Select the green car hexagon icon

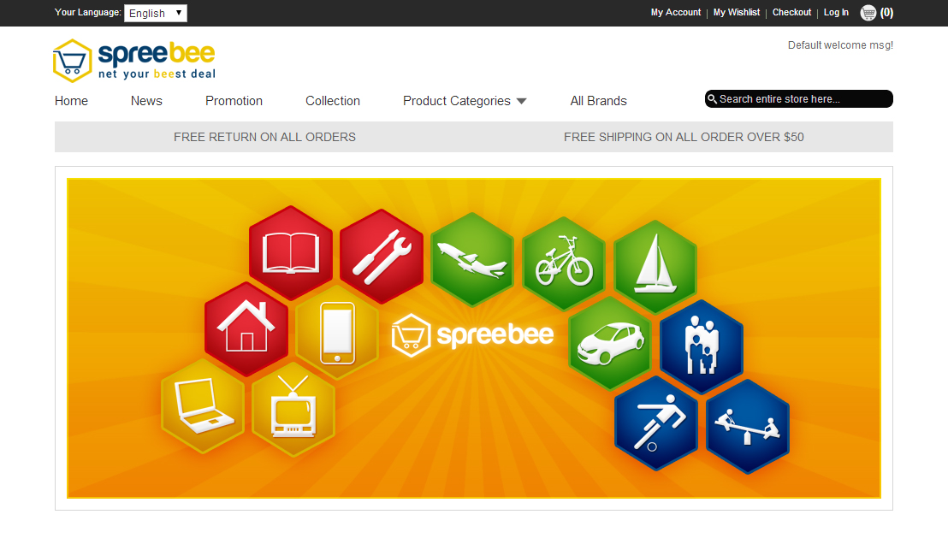(x=610, y=343)
